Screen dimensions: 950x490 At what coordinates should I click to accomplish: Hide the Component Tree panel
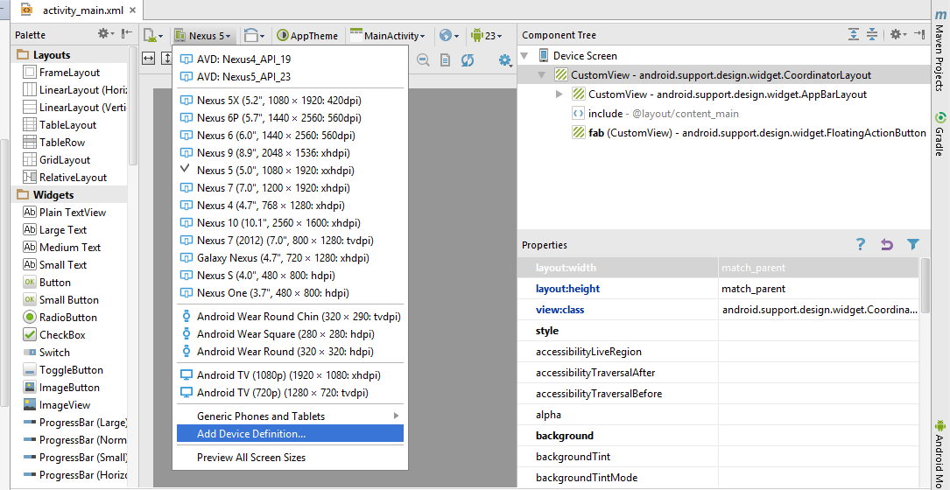(x=919, y=34)
